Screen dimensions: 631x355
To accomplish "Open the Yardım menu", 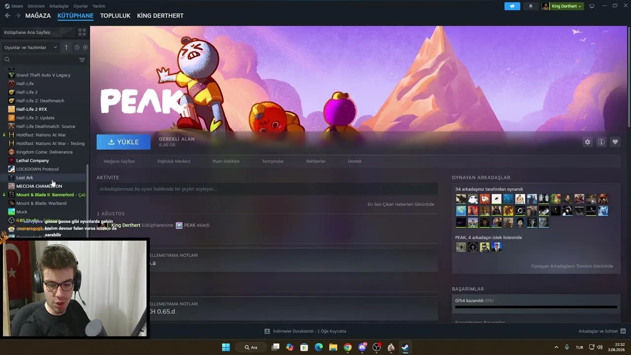I will click(99, 6).
